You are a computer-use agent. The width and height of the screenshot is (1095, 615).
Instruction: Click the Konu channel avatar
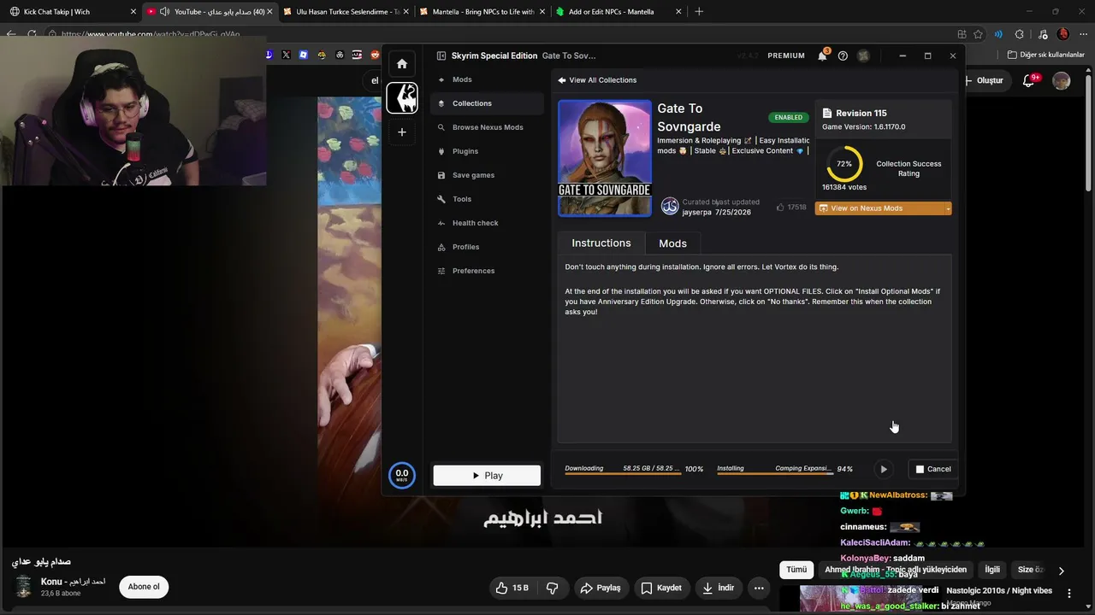tap(24, 587)
